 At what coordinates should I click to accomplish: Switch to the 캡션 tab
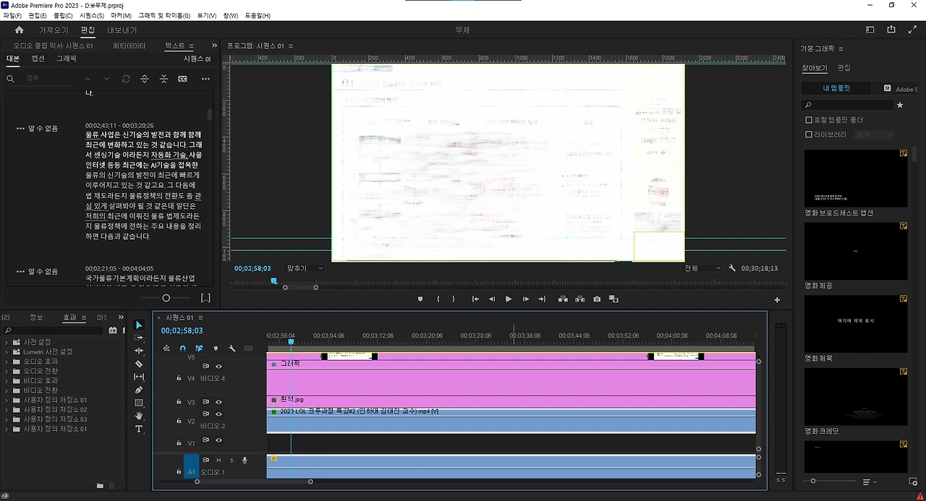pyautogui.click(x=38, y=59)
